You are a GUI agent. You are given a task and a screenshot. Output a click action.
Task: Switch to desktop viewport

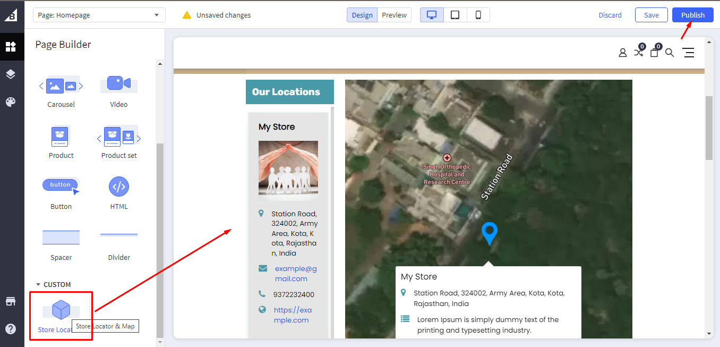click(x=432, y=15)
